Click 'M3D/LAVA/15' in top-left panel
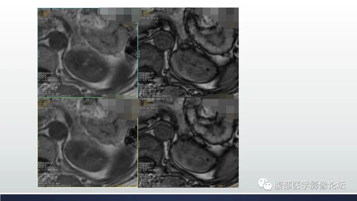 click(x=46, y=73)
